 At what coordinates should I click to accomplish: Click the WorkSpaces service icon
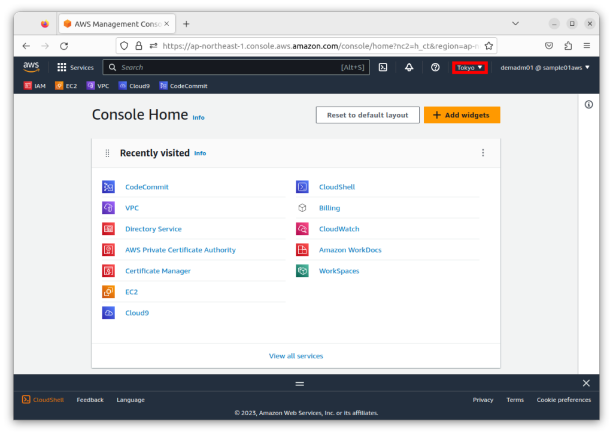(x=302, y=271)
